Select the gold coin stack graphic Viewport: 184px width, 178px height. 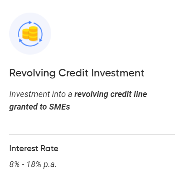pos(30,34)
